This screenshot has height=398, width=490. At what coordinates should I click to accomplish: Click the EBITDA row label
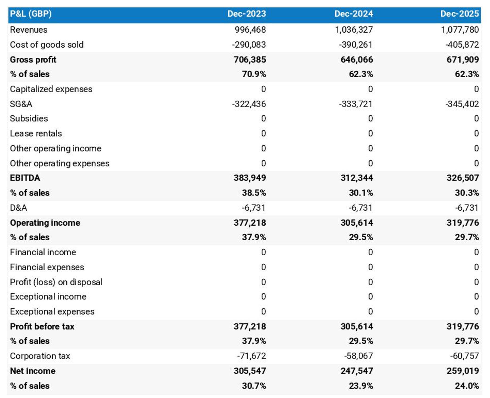pyautogui.click(x=25, y=178)
